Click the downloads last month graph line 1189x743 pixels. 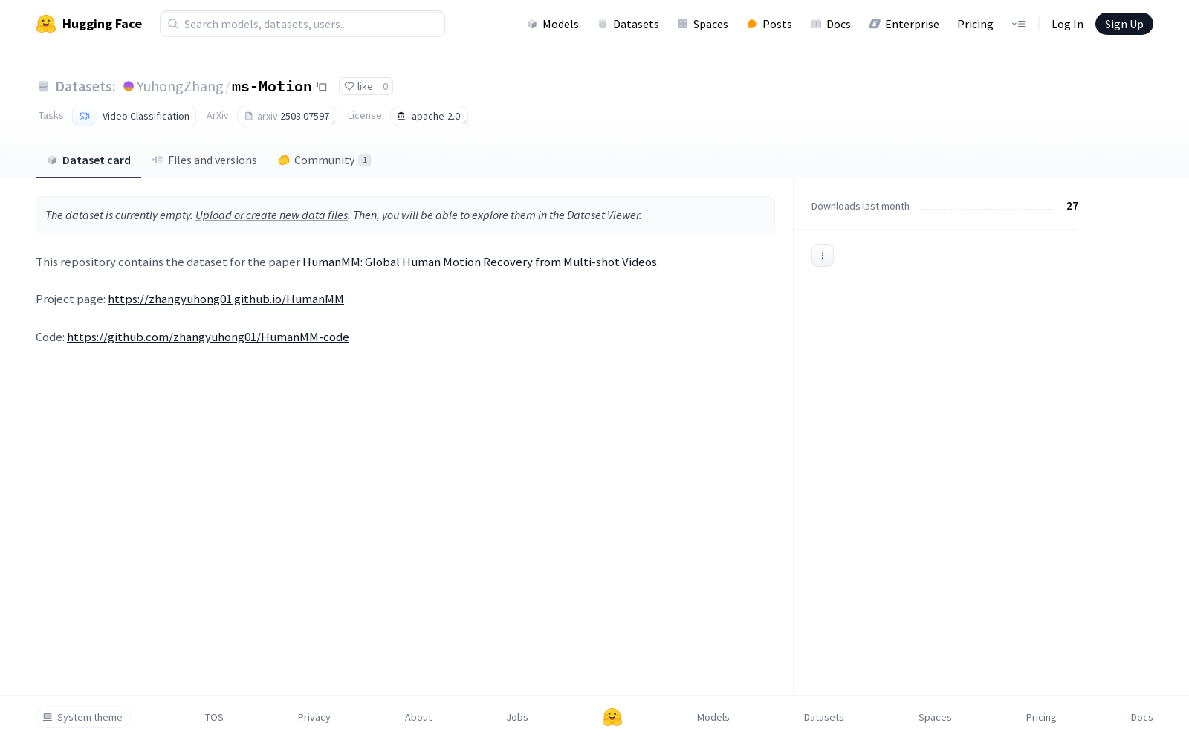[988, 209]
